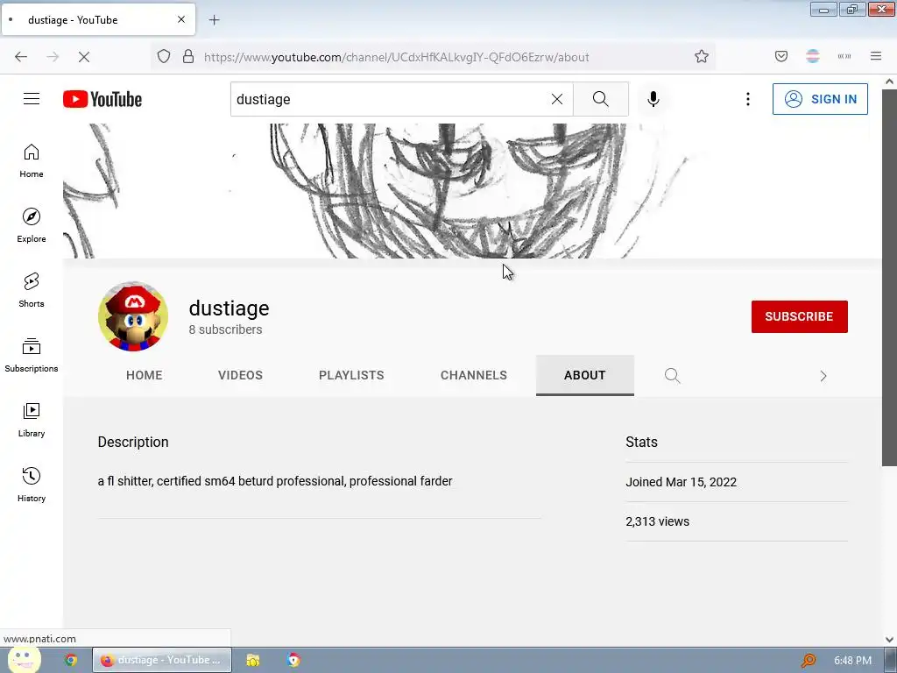Open Shorts in sidebar
Image resolution: width=897 pixels, height=673 pixels.
click(32, 290)
